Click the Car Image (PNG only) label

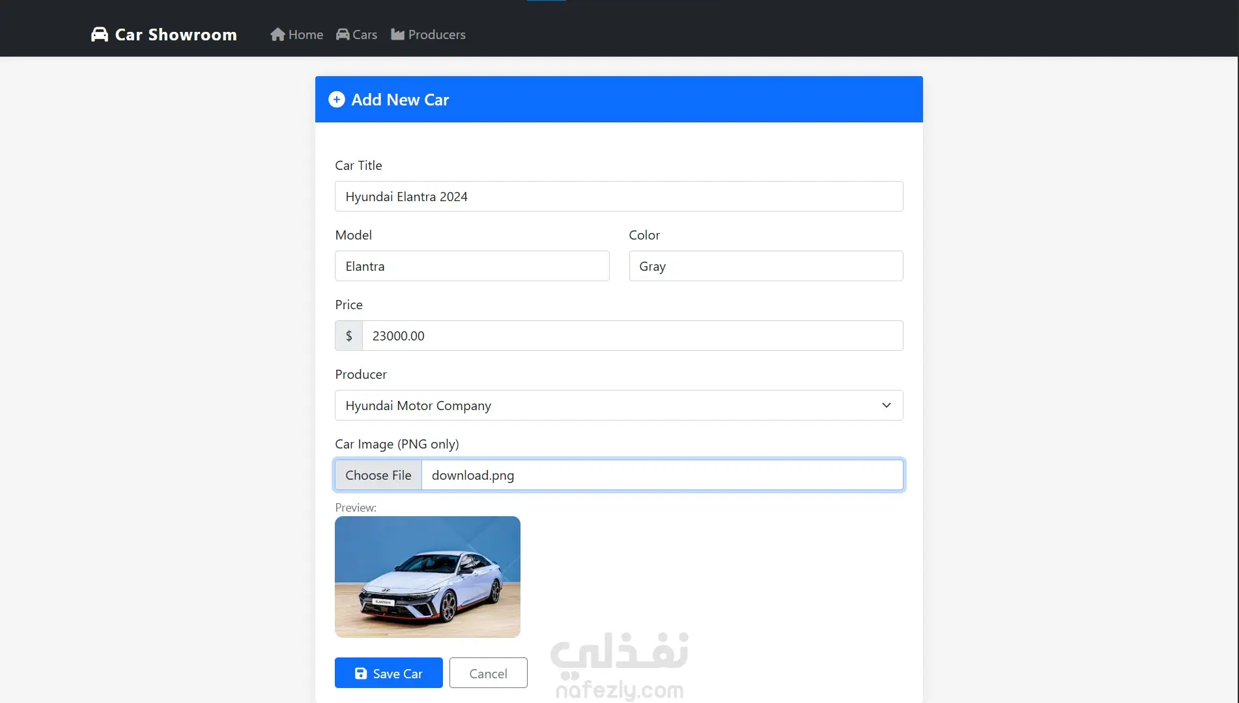(x=397, y=444)
